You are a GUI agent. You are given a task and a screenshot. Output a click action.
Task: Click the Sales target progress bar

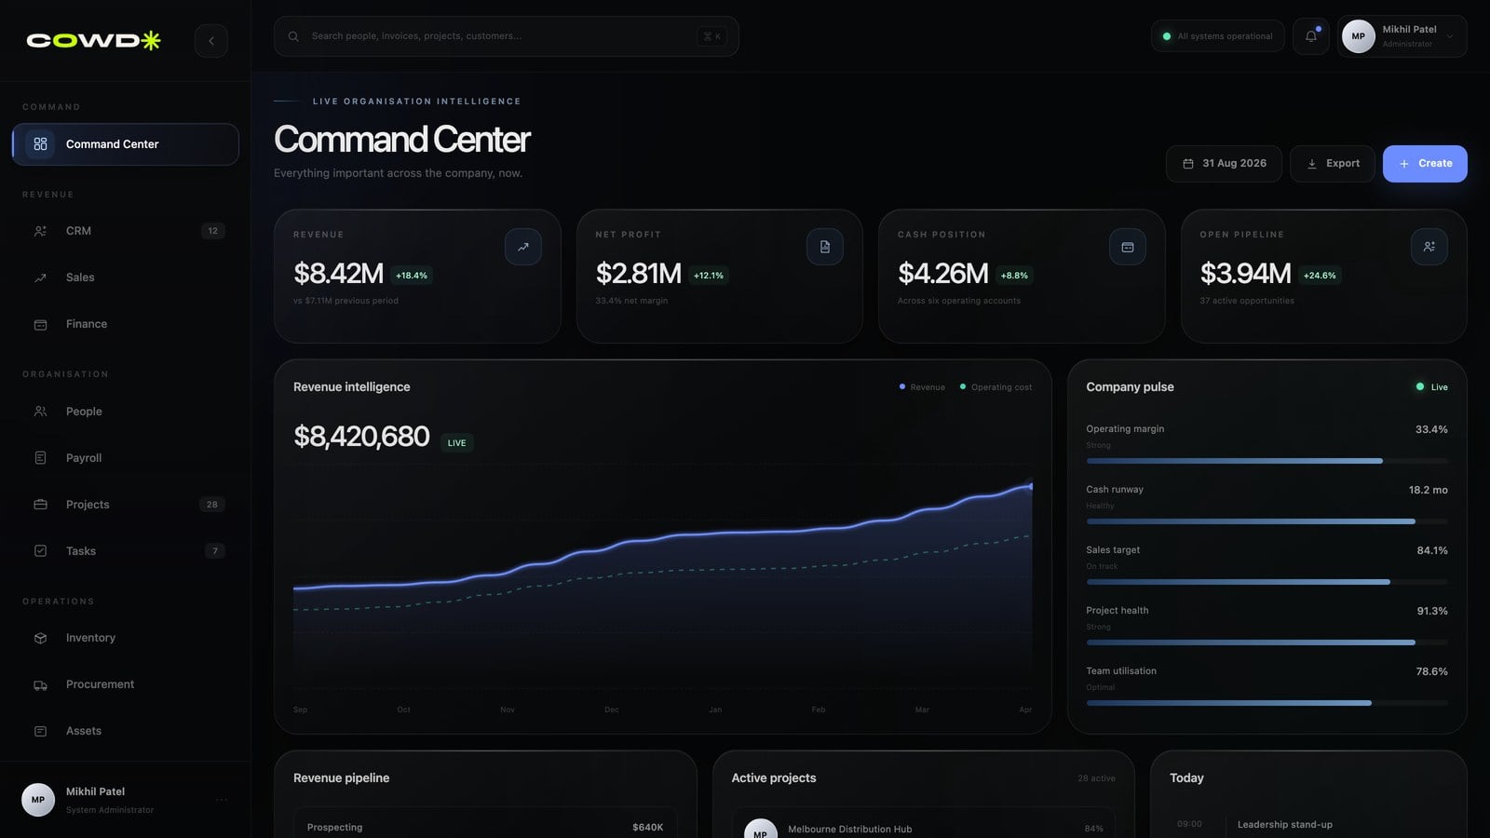click(x=1266, y=582)
